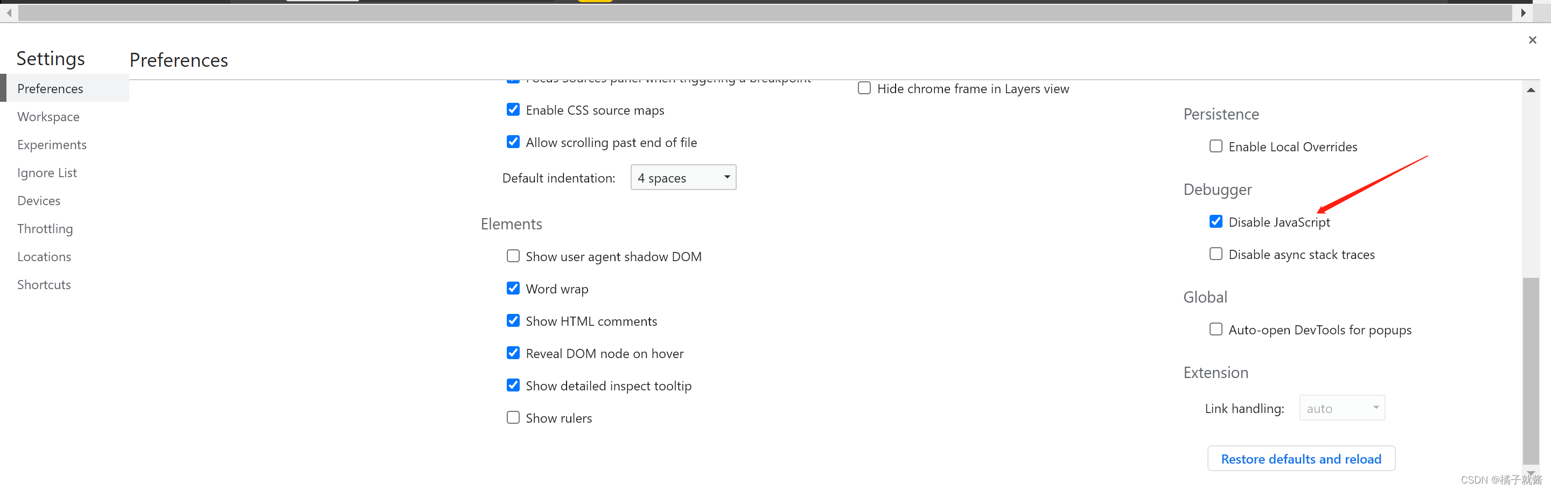The image size is (1551, 490).
Task: Uncheck Allow scrolling past end of file
Action: click(x=513, y=142)
